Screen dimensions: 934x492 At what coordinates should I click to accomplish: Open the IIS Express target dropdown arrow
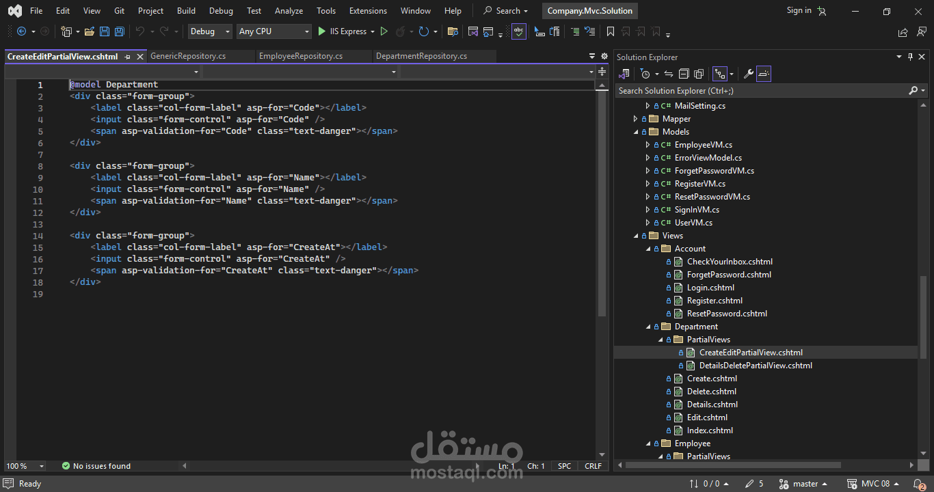click(x=373, y=31)
